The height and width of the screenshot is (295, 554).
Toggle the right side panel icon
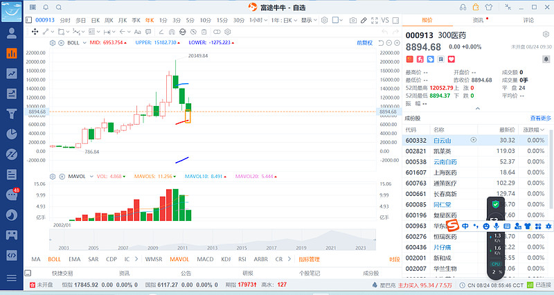tap(395, 21)
